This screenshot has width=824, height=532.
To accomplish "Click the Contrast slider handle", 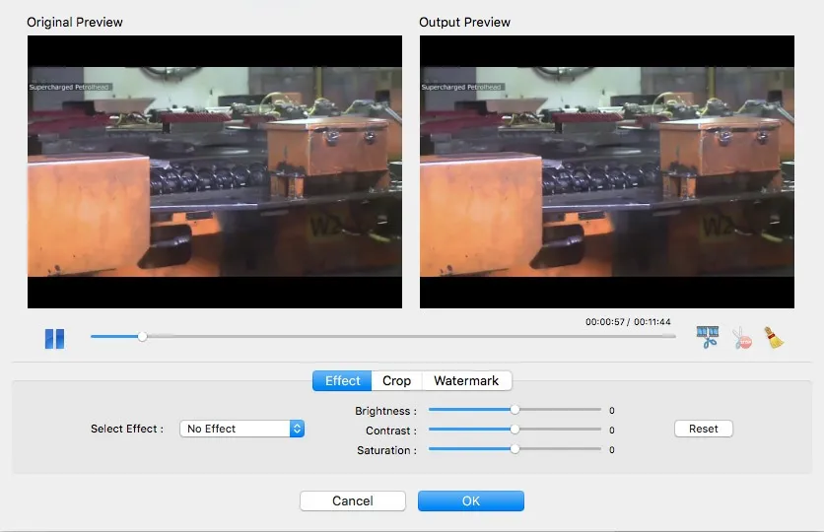I will [x=515, y=430].
